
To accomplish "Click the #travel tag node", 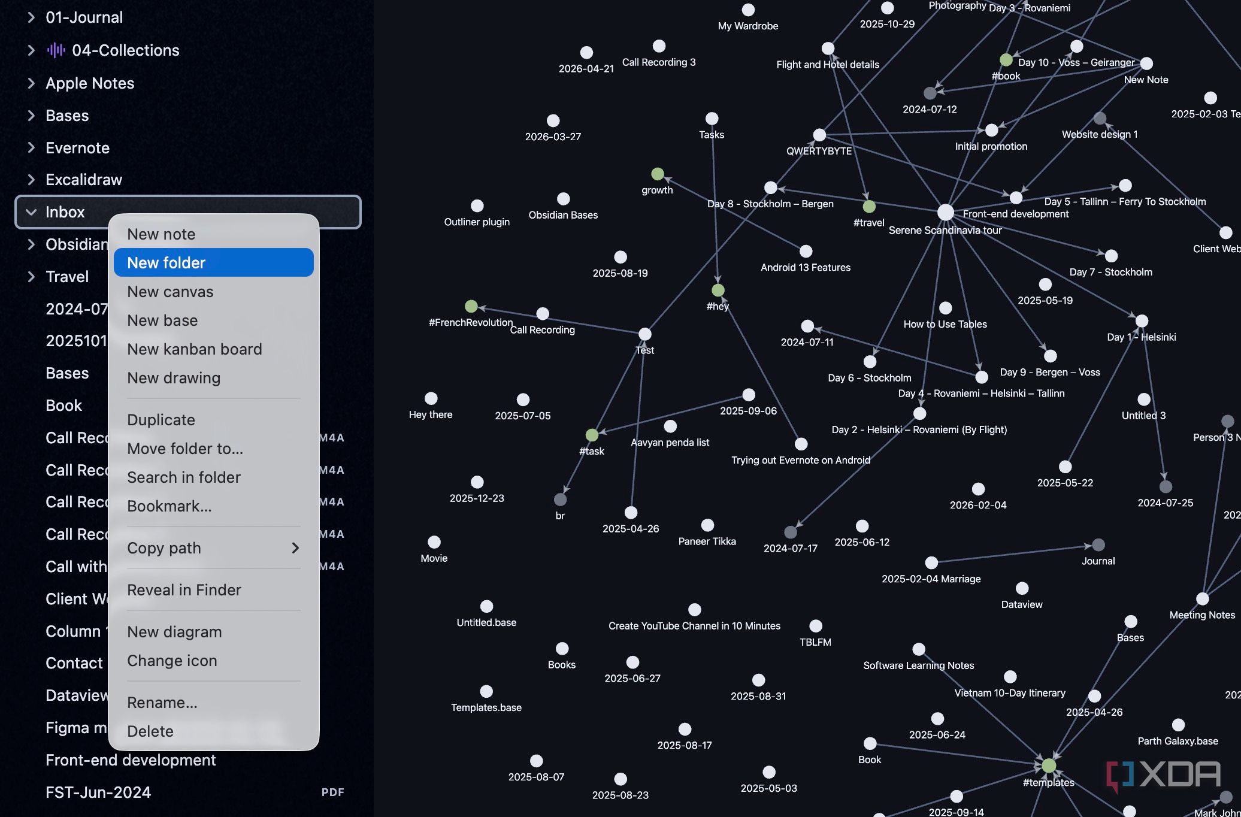I will tap(869, 207).
